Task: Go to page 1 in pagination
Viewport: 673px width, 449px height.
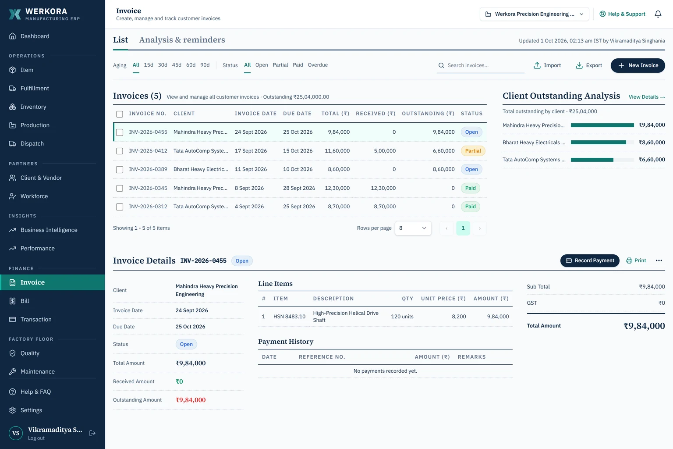Action: pos(463,228)
